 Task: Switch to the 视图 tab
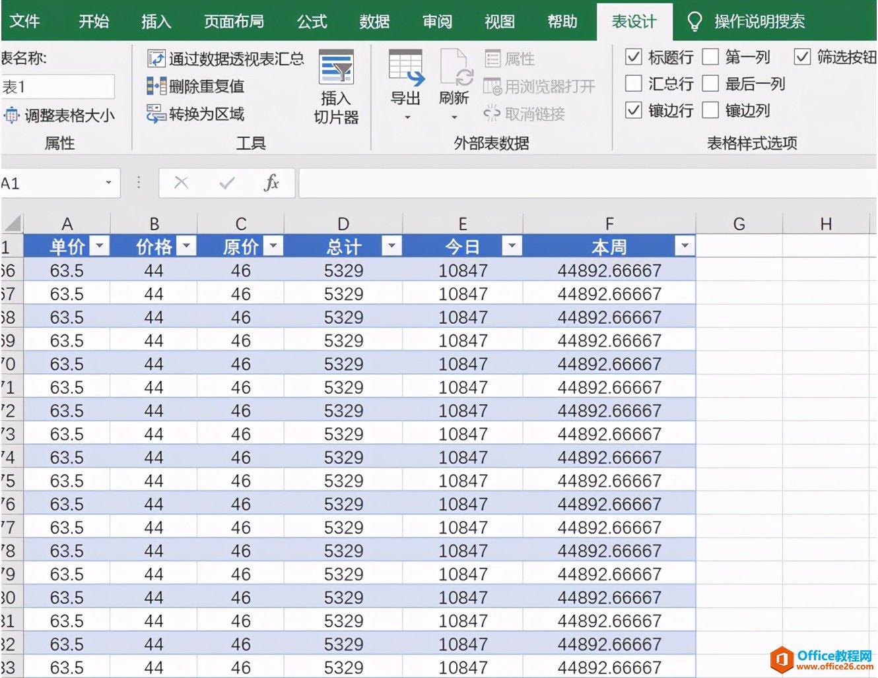tap(500, 21)
